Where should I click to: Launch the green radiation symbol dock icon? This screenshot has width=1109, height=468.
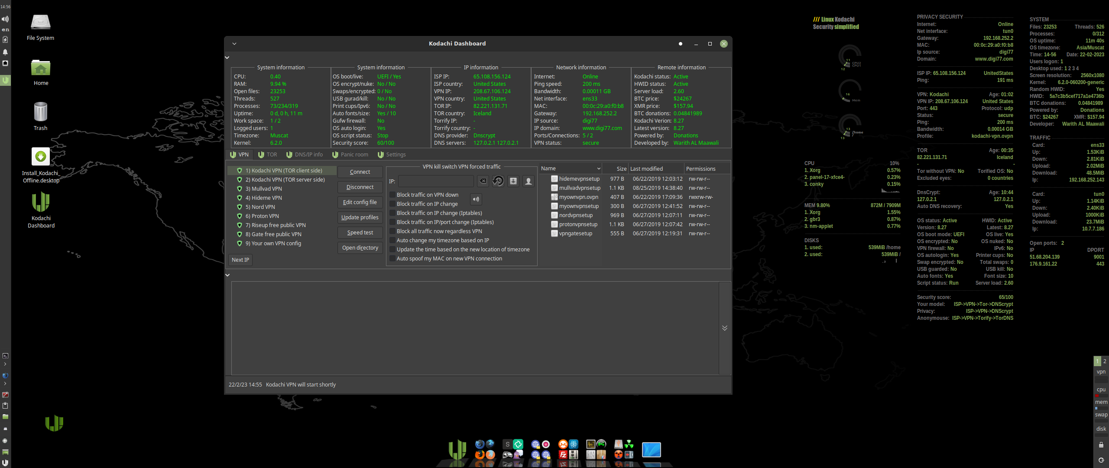[x=629, y=444]
